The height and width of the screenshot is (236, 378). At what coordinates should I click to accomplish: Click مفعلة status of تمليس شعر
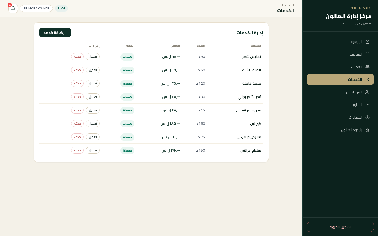[127, 57]
